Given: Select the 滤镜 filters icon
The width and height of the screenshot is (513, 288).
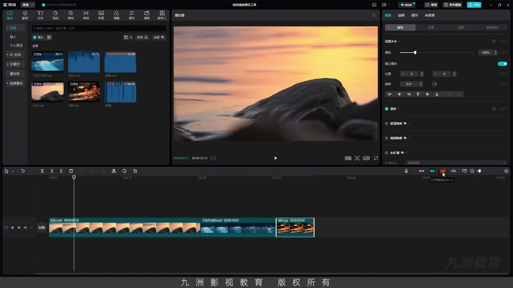Looking at the screenshot, I should 116,15.
